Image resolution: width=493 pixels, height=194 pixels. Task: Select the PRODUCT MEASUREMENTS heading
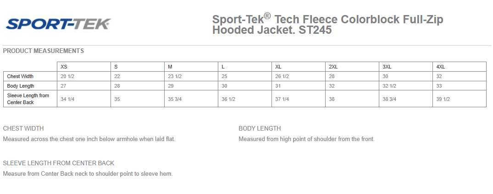click(x=44, y=51)
